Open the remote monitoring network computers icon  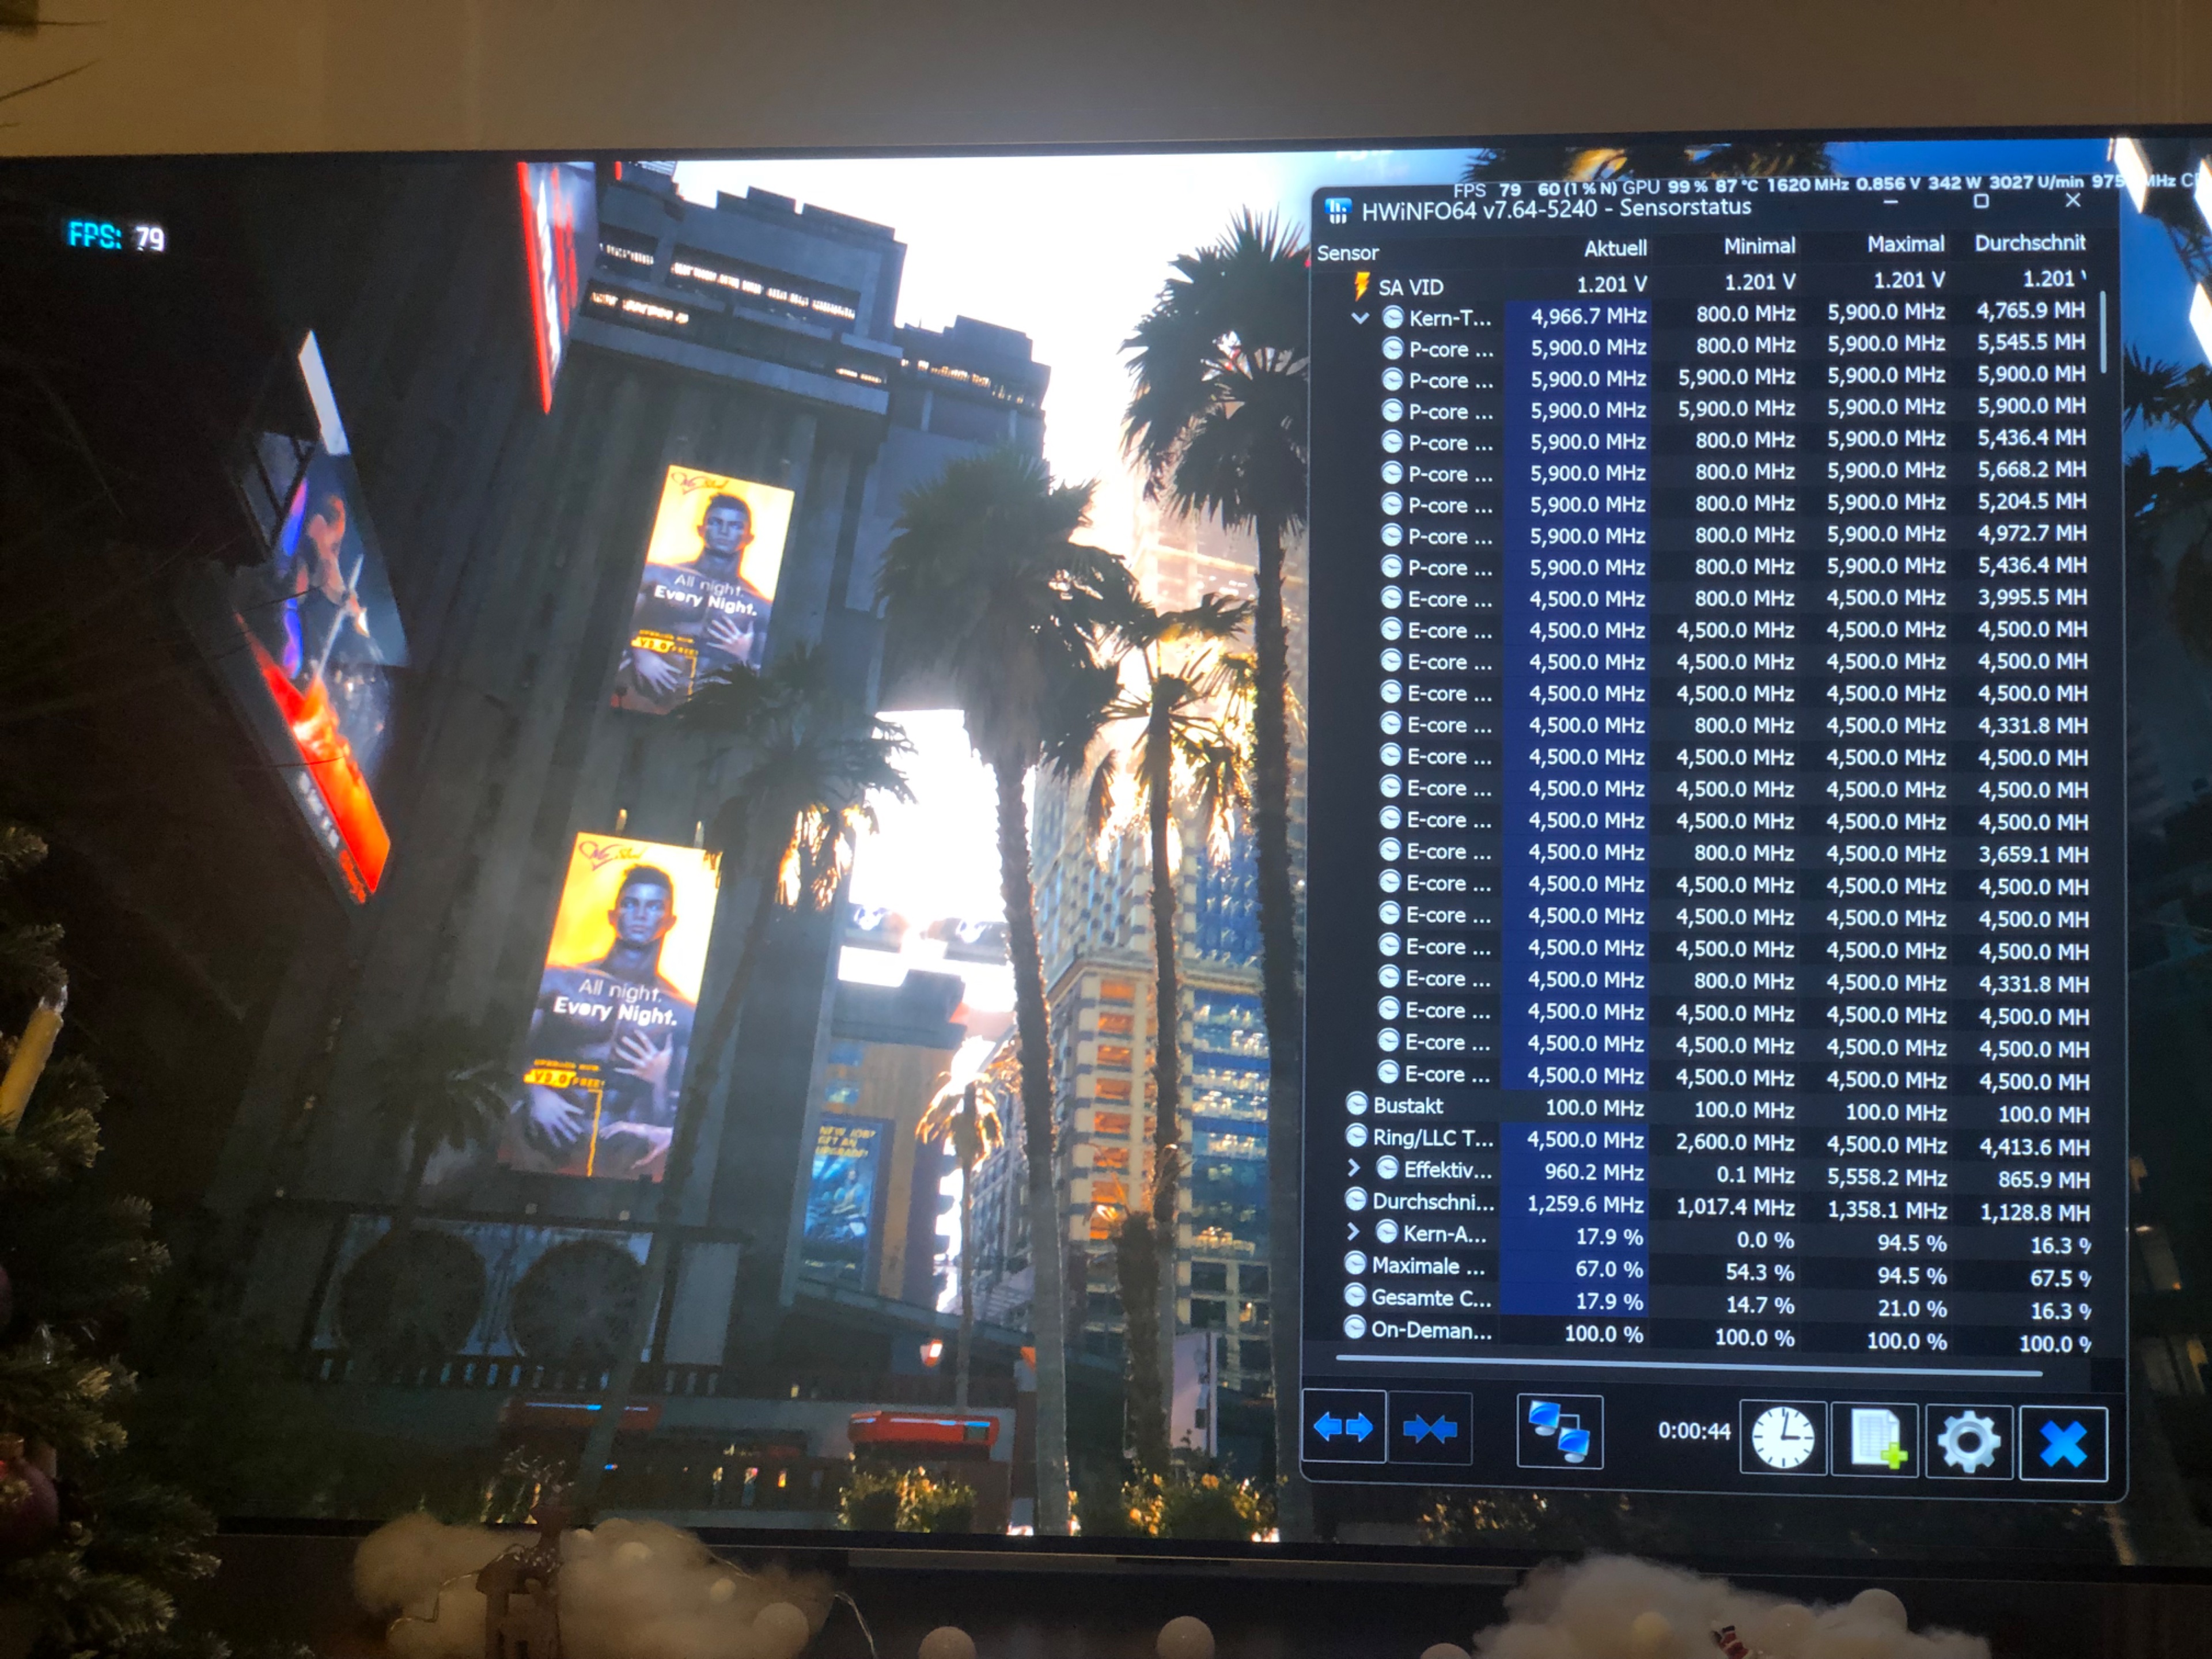(x=1559, y=1432)
